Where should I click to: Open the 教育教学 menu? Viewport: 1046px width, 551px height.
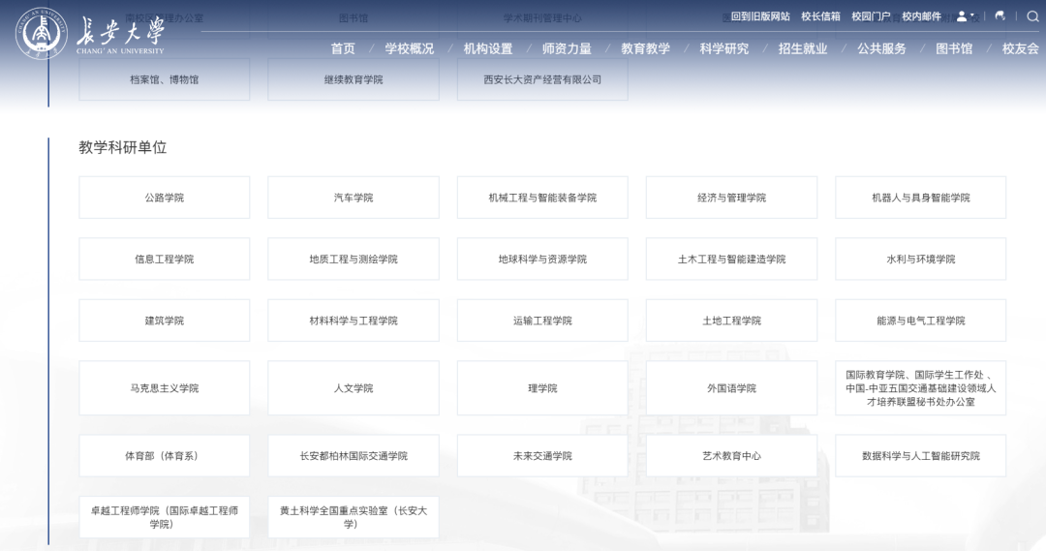pos(646,48)
